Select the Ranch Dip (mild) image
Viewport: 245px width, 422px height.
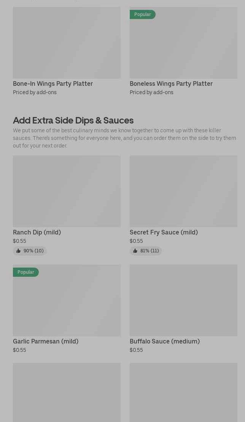(x=67, y=191)
